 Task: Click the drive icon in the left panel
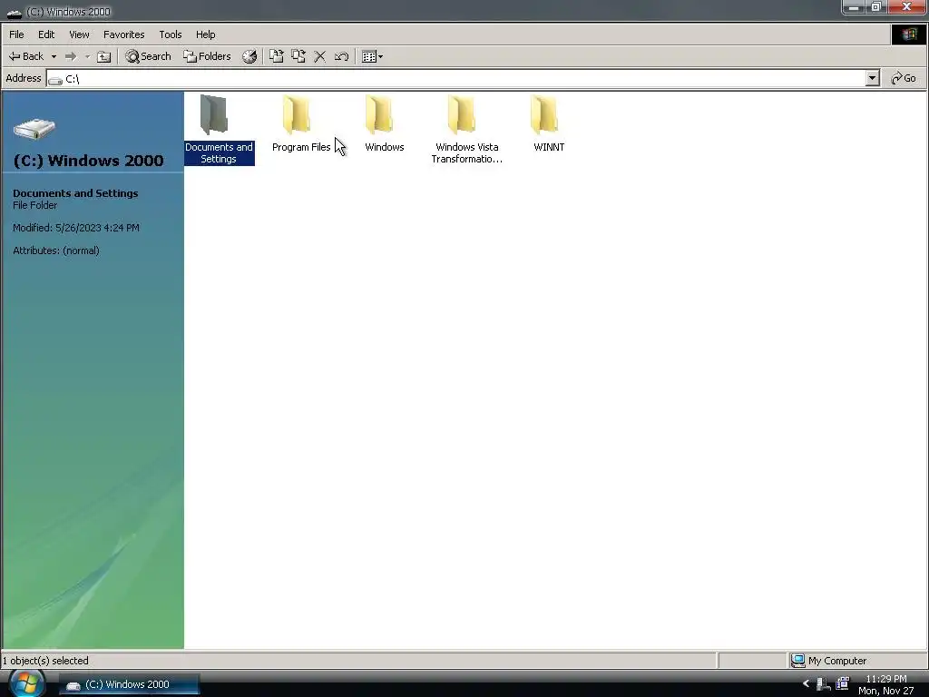click(34, 129)
